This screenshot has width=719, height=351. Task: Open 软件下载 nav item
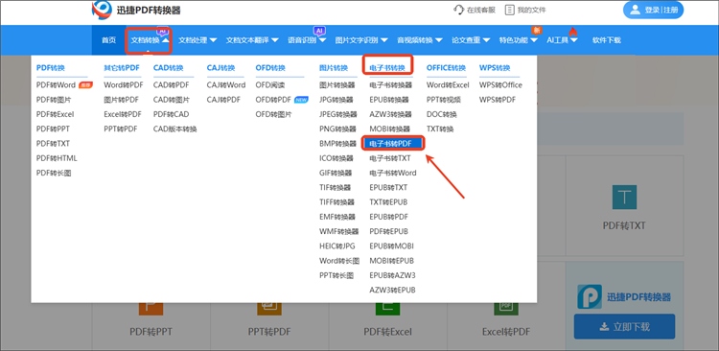pos(606,40)
